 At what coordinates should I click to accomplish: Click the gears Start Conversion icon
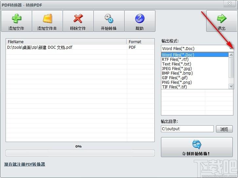109,18
